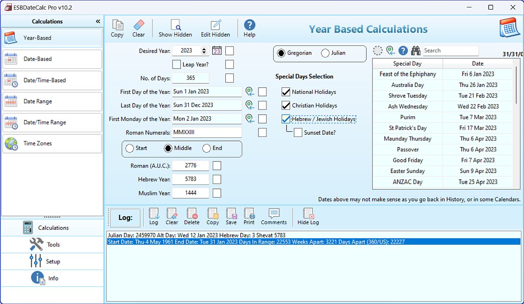The image size is (524, 304).
Task: Click the Copy icon in the log toolbar
Action: (x=213, y=217)
